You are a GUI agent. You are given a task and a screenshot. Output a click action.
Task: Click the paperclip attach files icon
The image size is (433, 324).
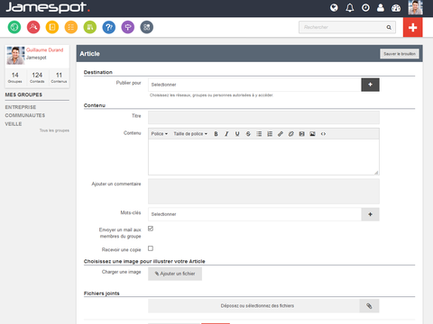click(369, 306)
